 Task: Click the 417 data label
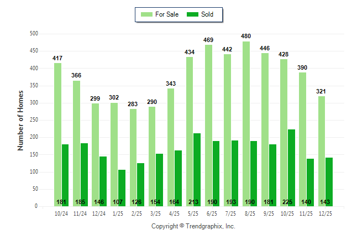pyautogui.click(x=57, y=58)
